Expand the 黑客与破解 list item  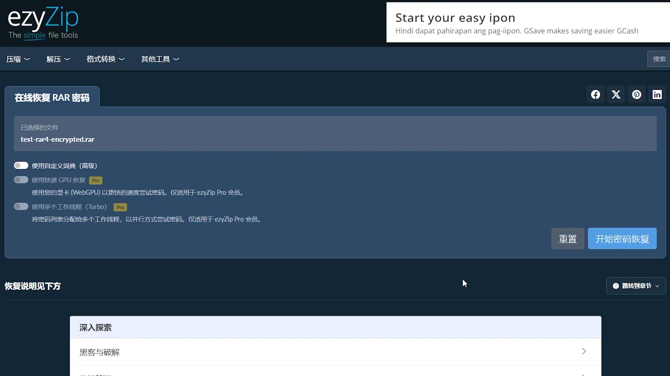click(x=335, y=352)
